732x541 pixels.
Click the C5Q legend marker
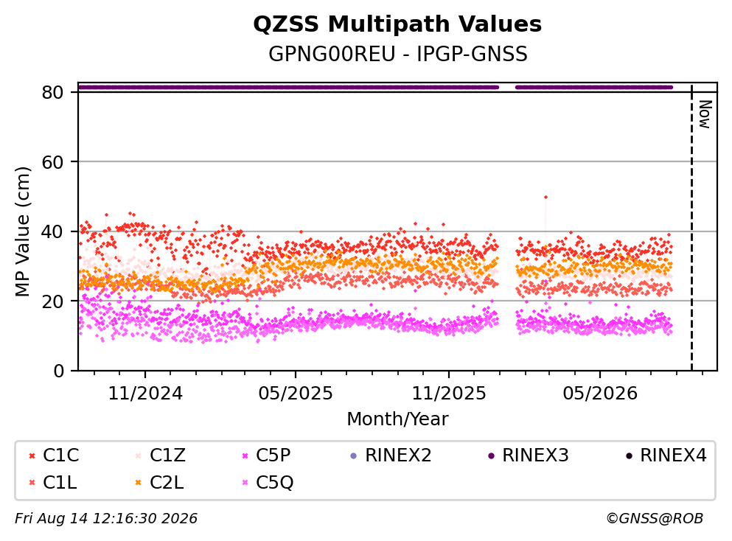pyautogui.click(x=245, y=483)
